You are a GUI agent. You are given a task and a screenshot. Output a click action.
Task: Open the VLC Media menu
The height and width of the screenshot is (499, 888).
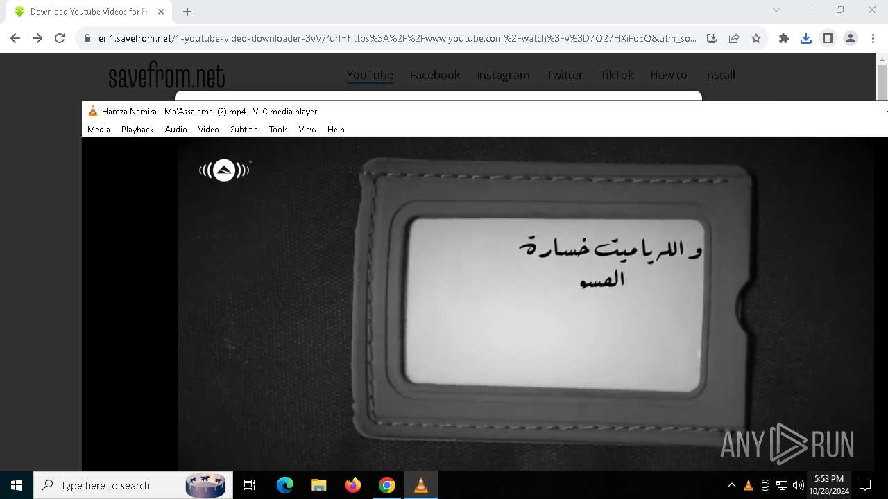click(x=99, y=130)
